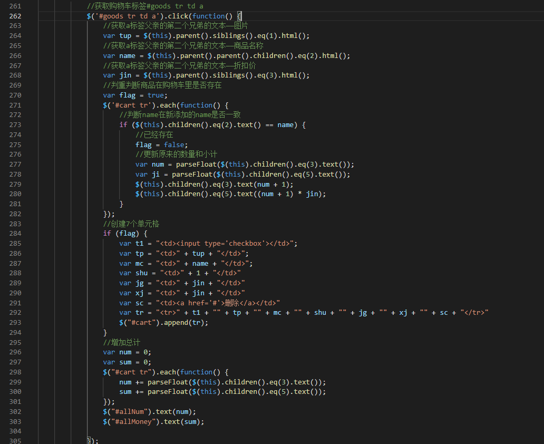This screenshot has width=544, height=444.
Task: Click line number 298 in the gutter
Action: [15, 372]
